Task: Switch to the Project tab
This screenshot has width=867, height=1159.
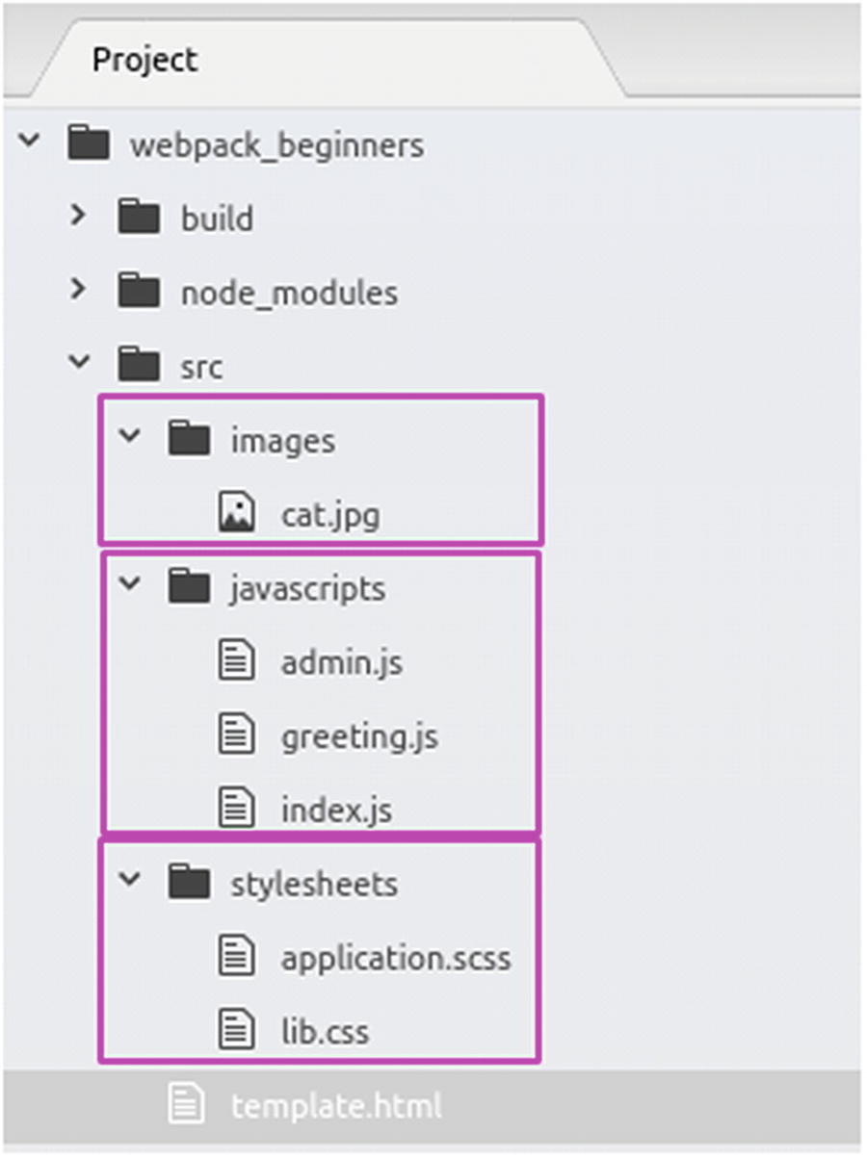Action: [x=144, y=60]
